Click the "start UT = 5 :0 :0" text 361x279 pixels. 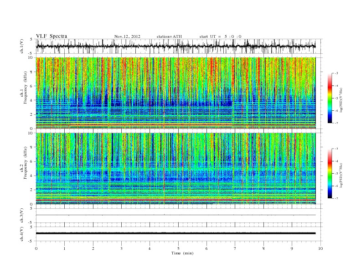pyautogui.click(x=220, y=36)
